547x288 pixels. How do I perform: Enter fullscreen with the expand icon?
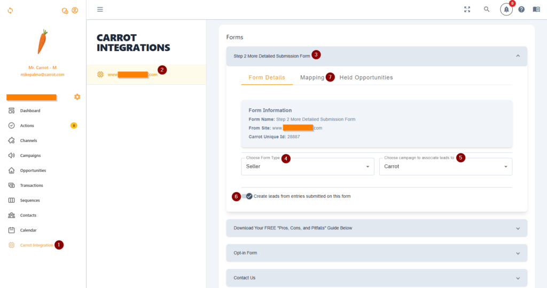tap(467, 10)
